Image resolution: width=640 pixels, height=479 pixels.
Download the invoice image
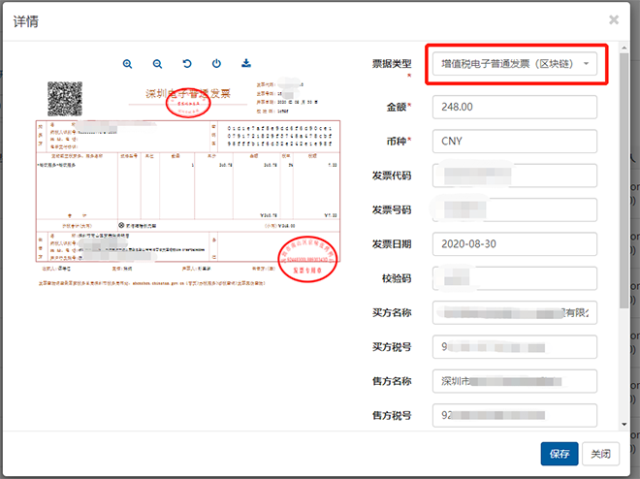click(246, 63)
